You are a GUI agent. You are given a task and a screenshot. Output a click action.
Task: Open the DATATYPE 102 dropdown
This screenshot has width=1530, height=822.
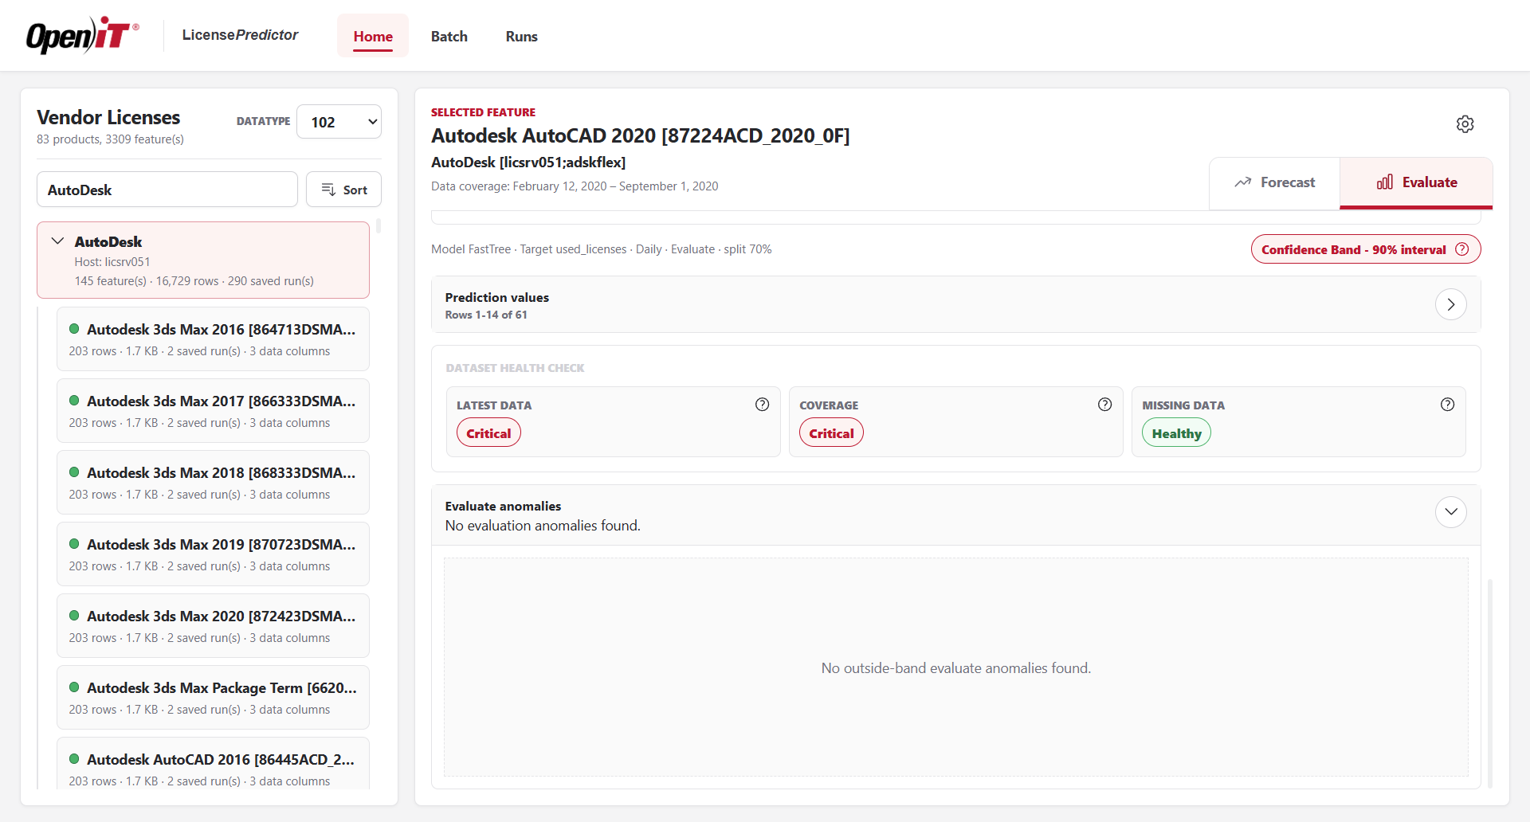click(339, 122)
